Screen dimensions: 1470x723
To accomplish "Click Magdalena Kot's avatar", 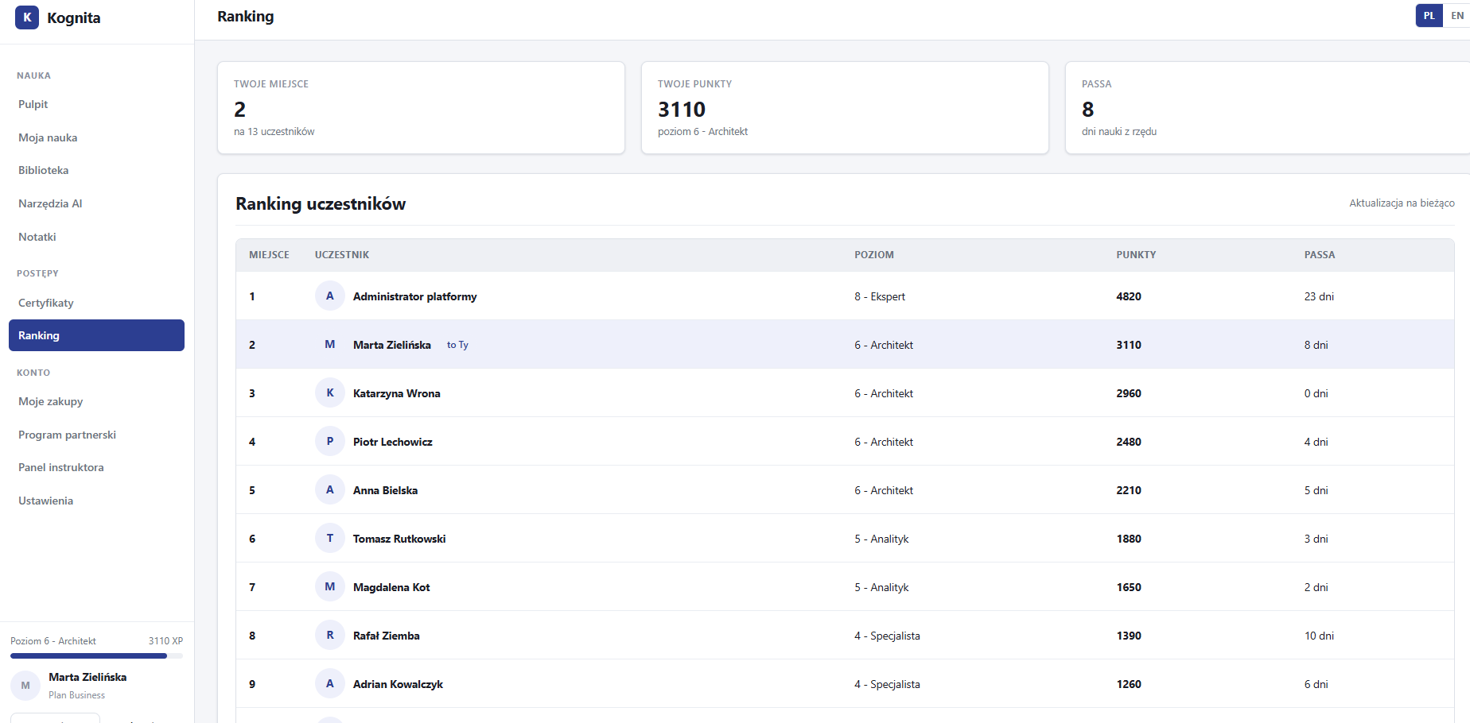I will coord(330,586).
